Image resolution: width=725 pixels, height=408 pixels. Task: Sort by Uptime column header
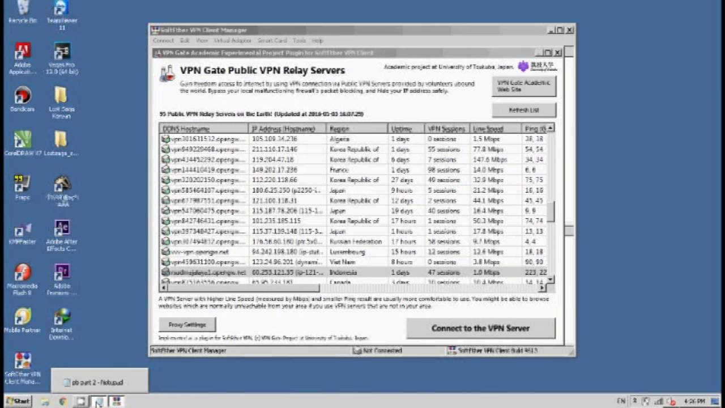point(406,129)
